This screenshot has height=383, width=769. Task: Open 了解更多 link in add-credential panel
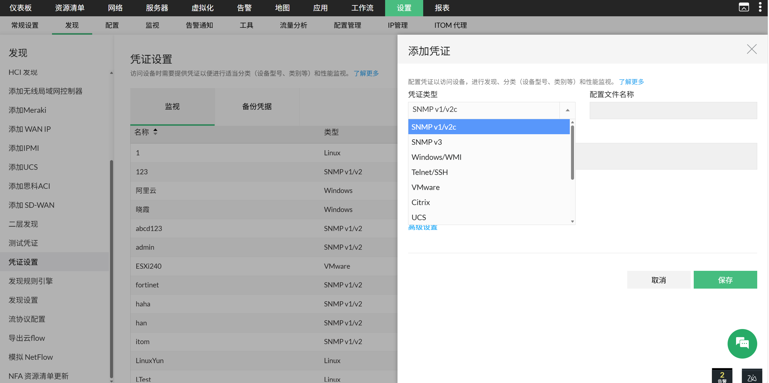tap(631, 82)
